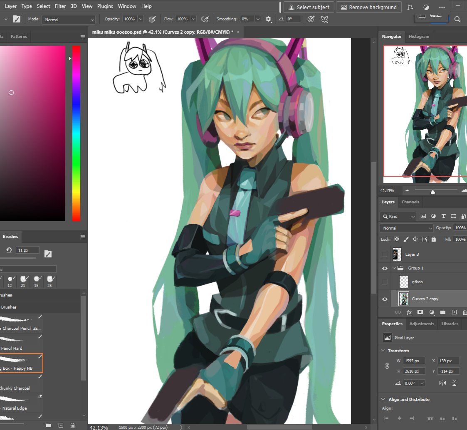Open the Window menu

click(x=127, y=6)
